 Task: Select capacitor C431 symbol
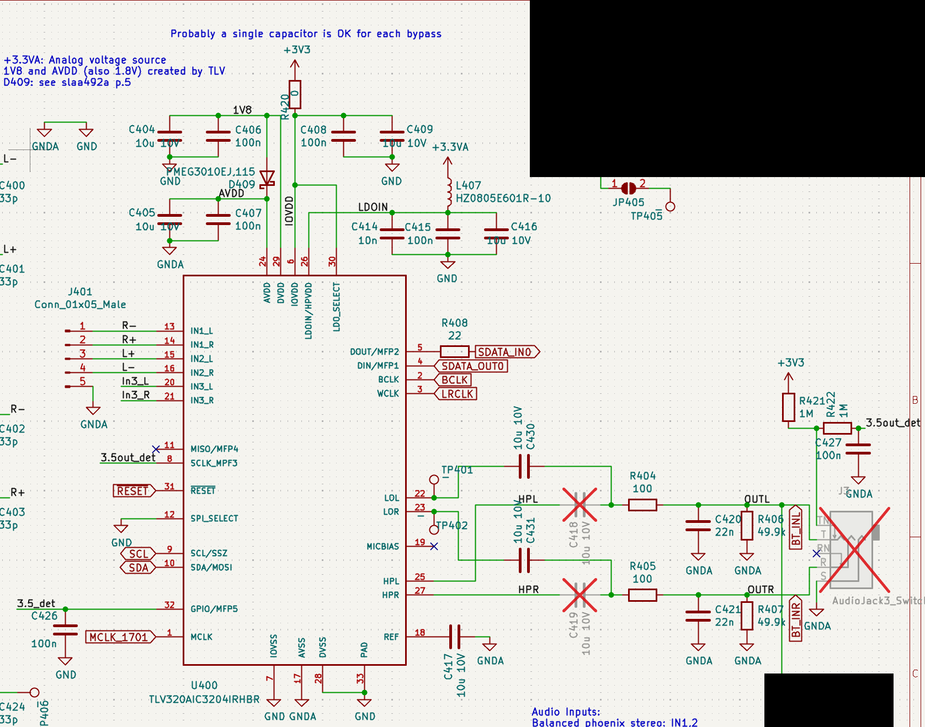click(524, 560)
